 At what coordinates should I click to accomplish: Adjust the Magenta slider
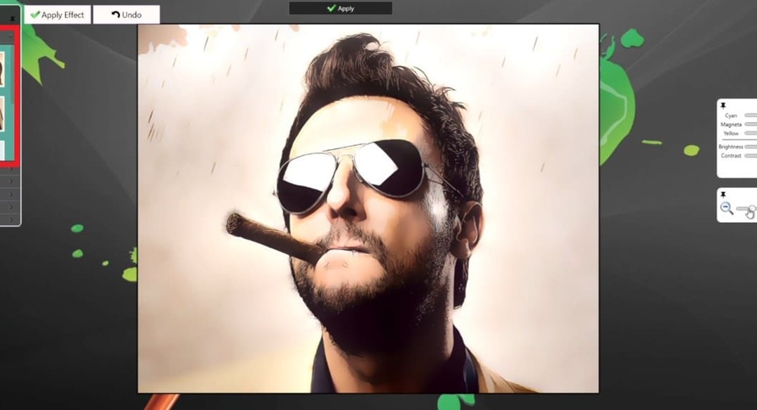pos(751,124)
